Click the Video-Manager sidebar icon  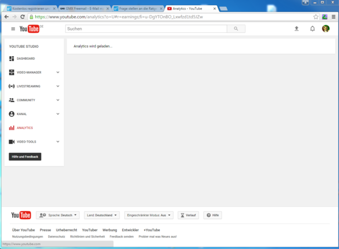[11, 72]
